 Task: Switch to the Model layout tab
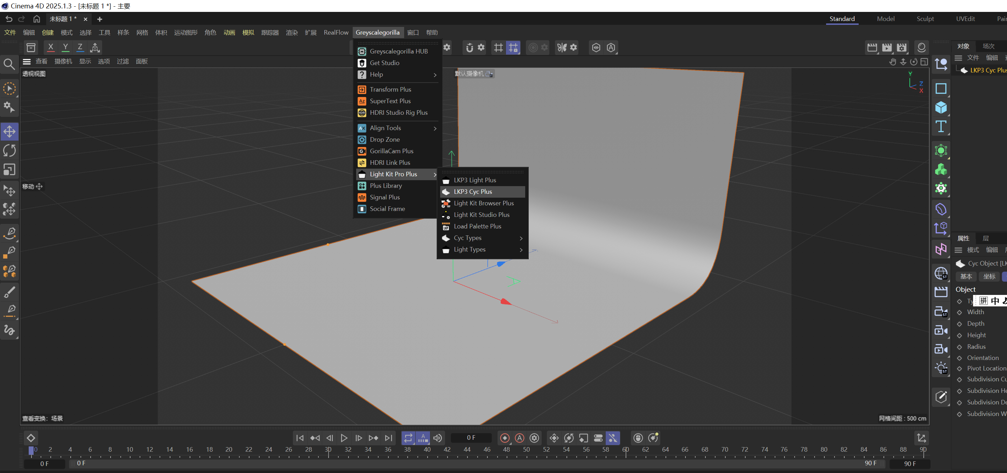pyautogui.click(x=886, y=19)
